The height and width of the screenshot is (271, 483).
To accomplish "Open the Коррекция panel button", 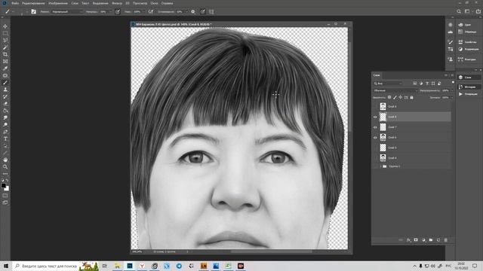I will tap(468, 49).
